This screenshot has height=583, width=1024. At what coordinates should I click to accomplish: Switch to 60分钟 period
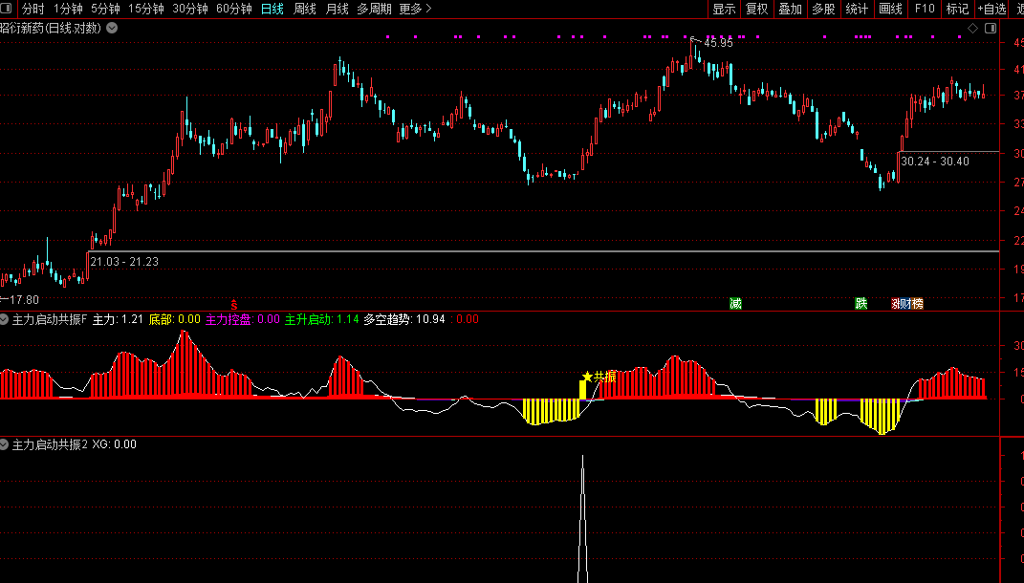(x=234, y=9)
